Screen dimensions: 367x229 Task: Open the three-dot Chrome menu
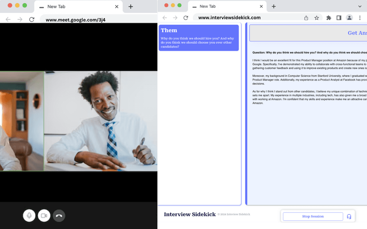[360, 17]
